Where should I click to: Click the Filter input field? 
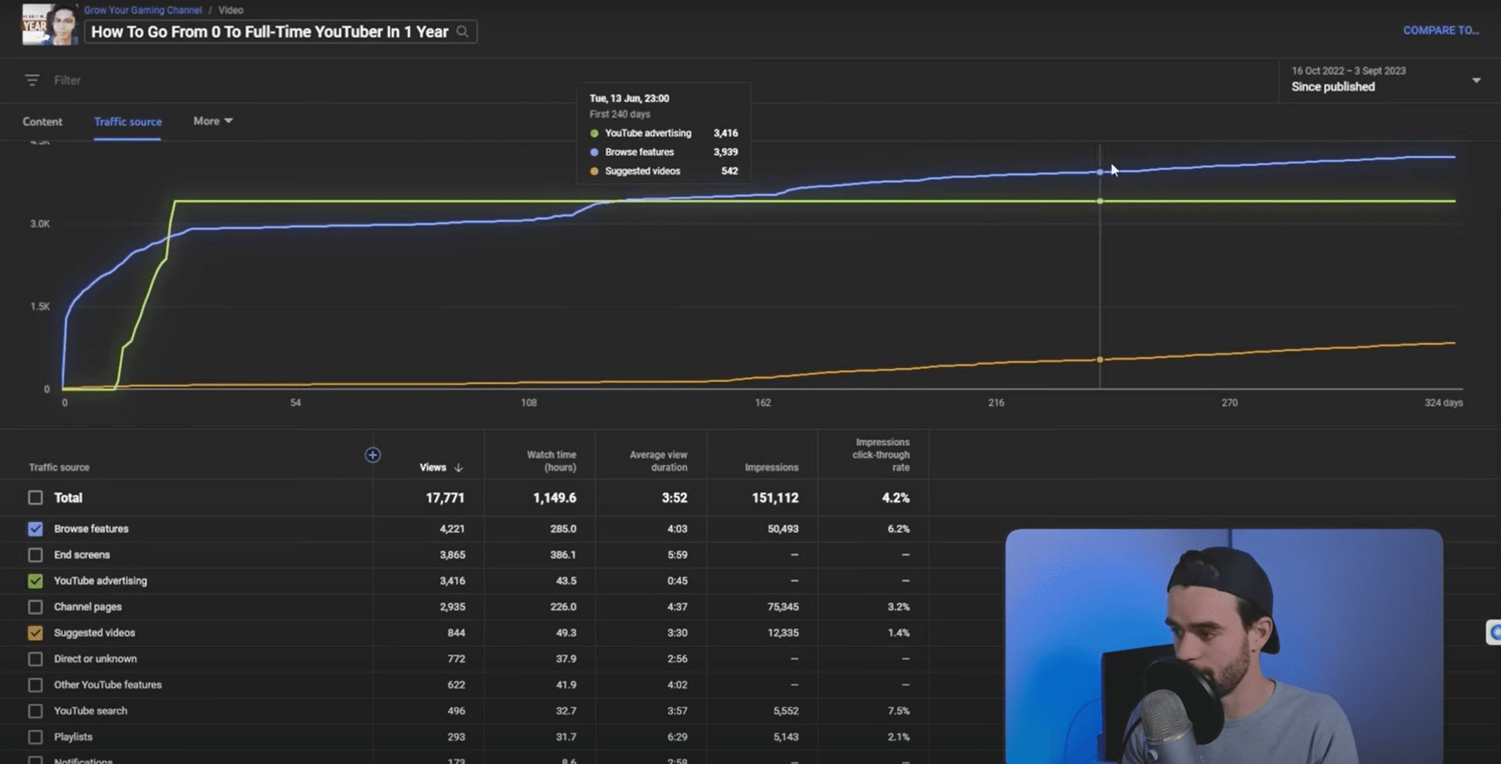click(x=67, y=80)
